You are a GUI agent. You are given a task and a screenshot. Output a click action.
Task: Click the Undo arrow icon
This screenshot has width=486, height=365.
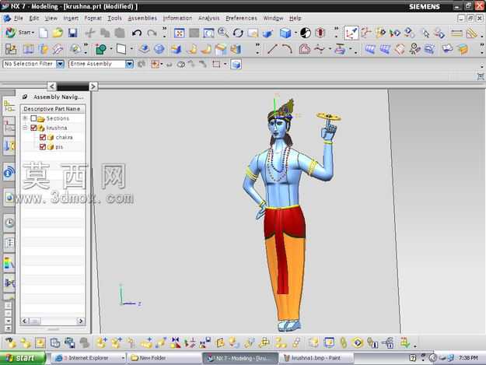point(137,33)
